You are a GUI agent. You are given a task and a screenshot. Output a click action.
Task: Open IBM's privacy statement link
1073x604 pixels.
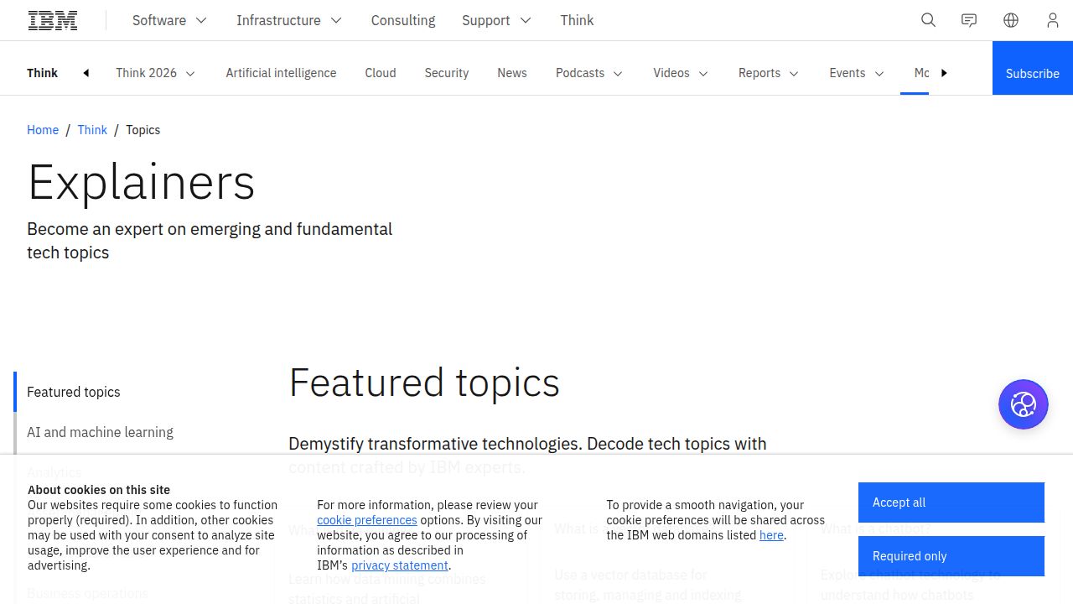(x=400, y=565)
